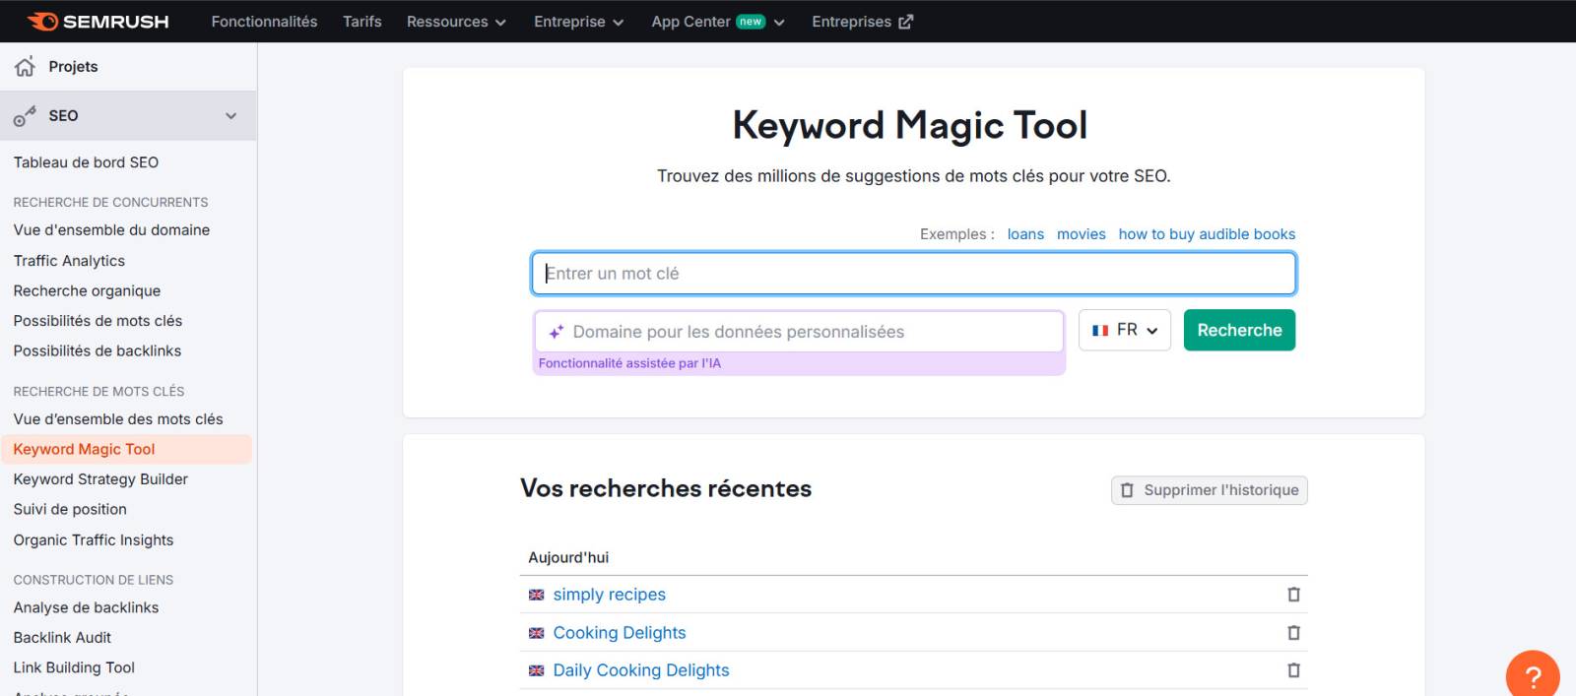The image size is (1576, 696).
Task: Click the 'CONSTRUCTION DE LIENS' heading
Action: coord(93,580)
